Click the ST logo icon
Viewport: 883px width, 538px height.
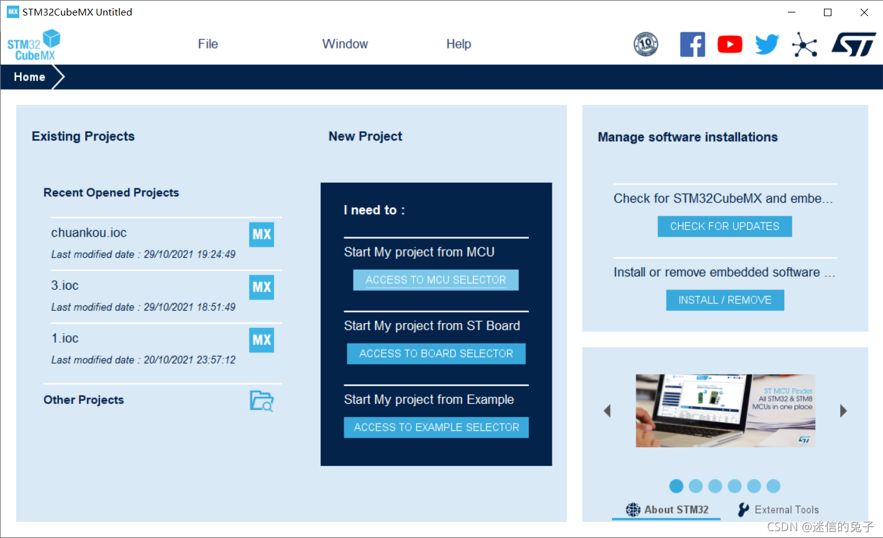click(854, 44)
